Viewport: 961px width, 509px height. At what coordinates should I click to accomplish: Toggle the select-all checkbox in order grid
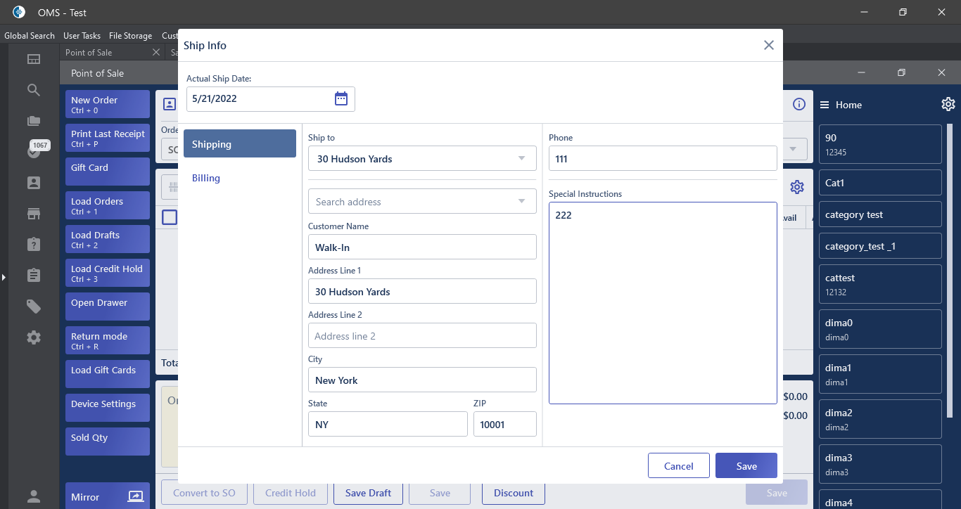pyautogui.click(x=170, y=217)
